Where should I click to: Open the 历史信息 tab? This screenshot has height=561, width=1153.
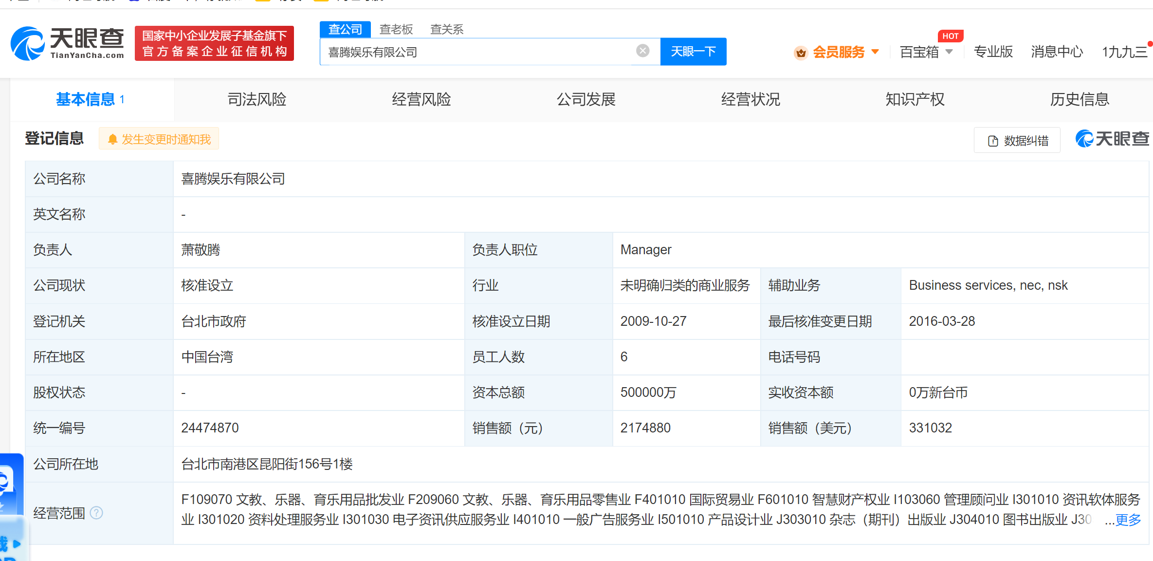1080,99
